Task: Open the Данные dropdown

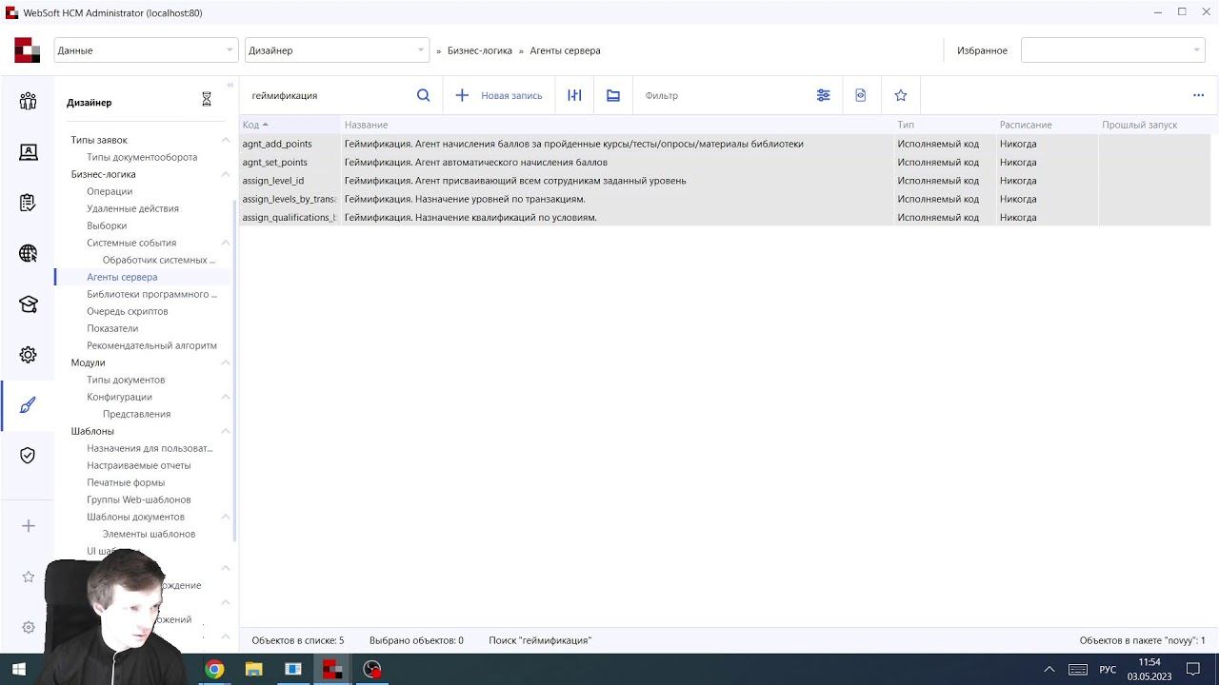Action: click(x=146, y=50)
